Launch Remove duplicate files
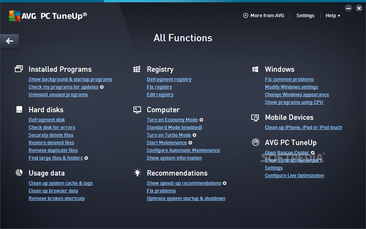This screenshot has height=229, width=366. pyautogui.click(x=53, y=150)
